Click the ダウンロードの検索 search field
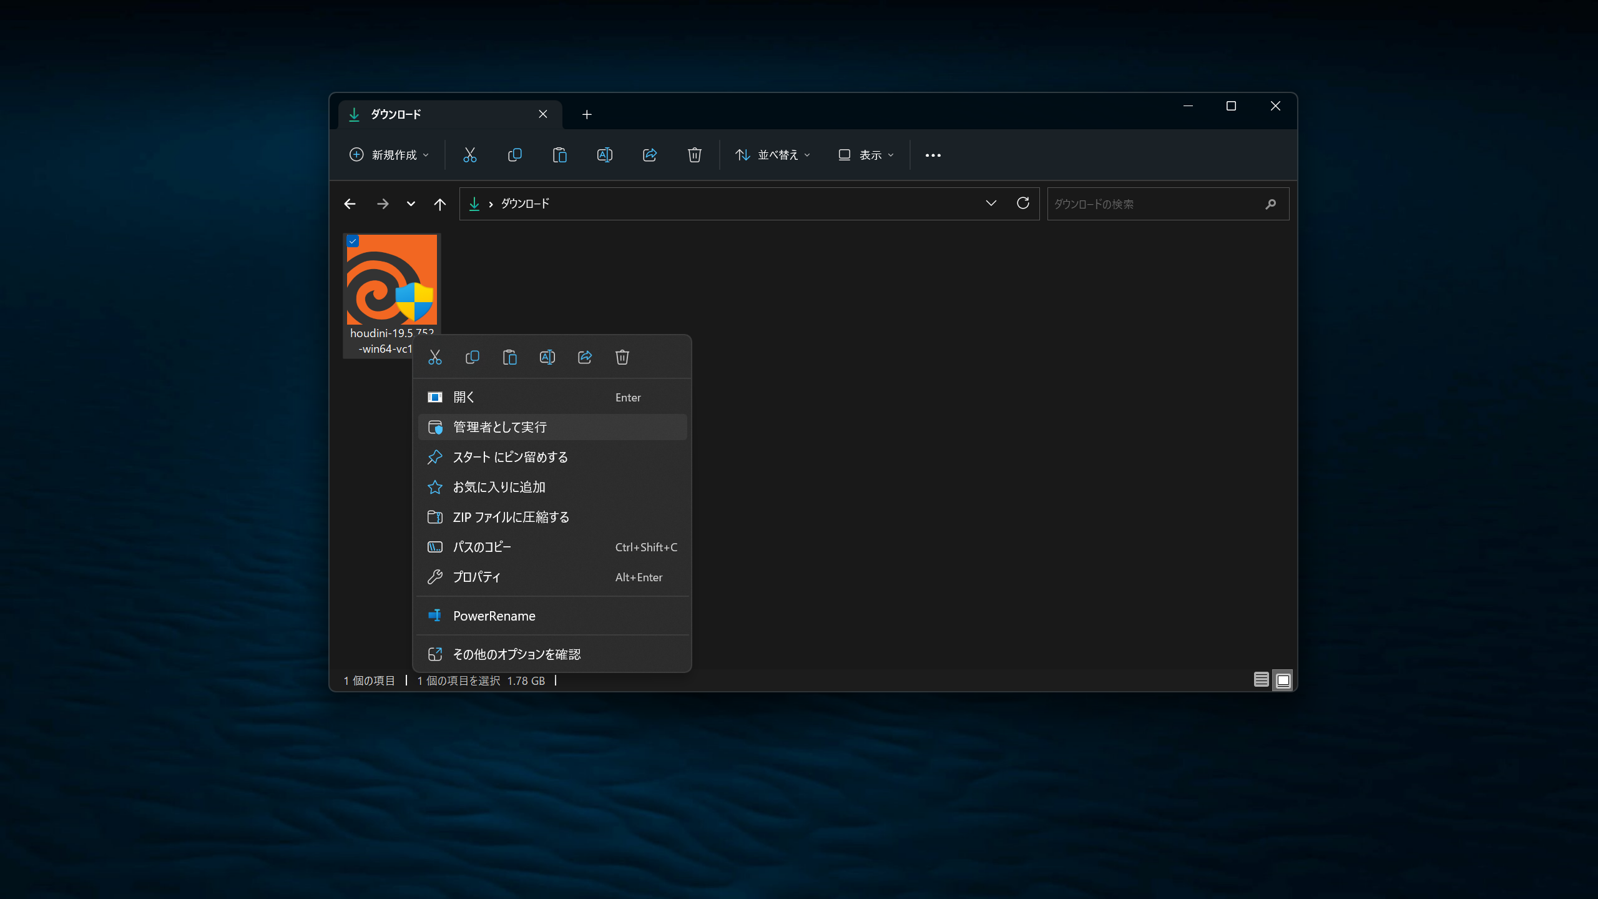This screenshot has width=1598, height=899. point(1167,204)
